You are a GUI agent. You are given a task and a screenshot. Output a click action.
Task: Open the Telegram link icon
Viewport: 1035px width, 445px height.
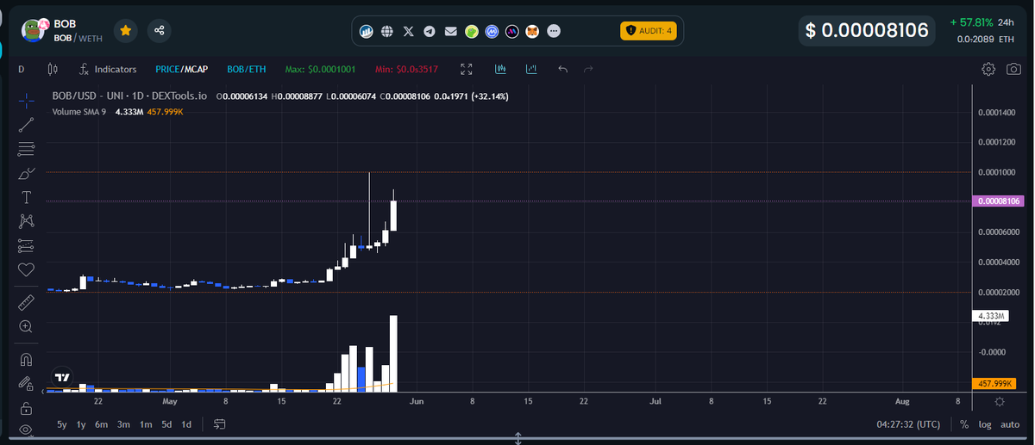click(x=430, y=32)
